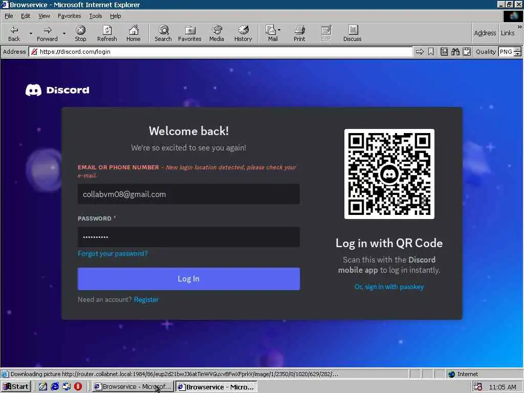Click the Welcome back! heading
Image resolution: width=524 pixels, height=393 pixels.
click(x=189, y=131)
